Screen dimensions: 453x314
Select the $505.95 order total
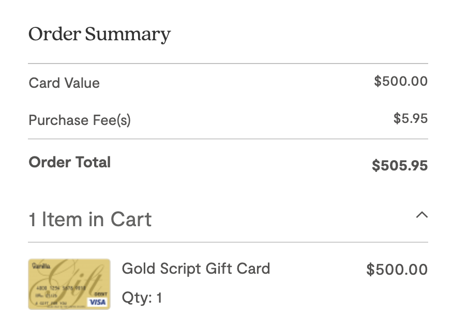[x=399, y=166]
